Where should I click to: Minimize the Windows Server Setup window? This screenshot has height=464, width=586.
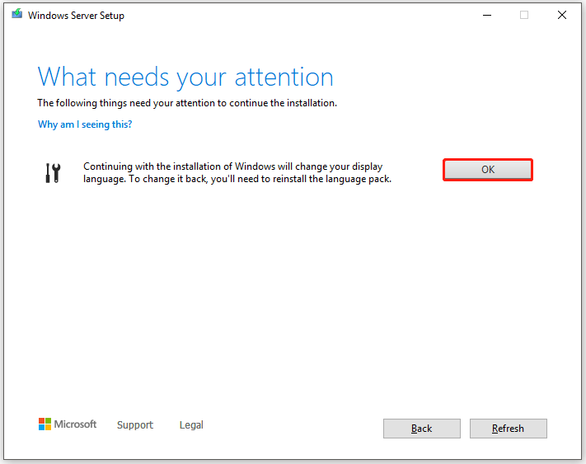tap(487, 15)
